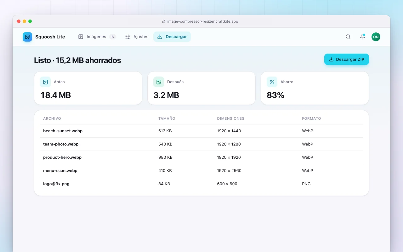This screenshot has width=403, height=252.
Task: Click the Squoosh Lite logo icon
Action: click(x=27, y=37)
